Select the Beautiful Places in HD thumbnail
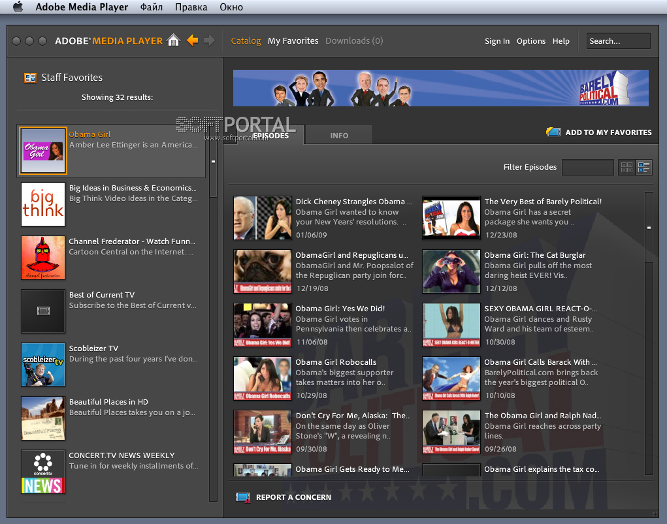Image resolution: width=667 pixels, height=524 pixels. [43, 418]
